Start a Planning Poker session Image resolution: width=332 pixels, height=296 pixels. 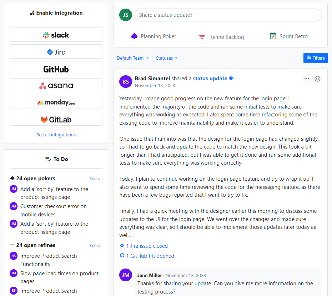click(x=154, y=36)
